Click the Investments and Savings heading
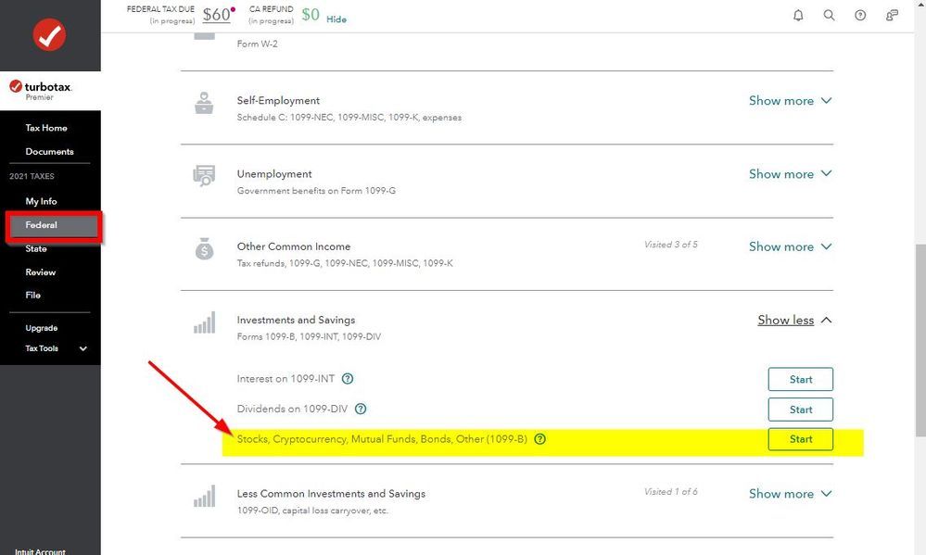Screen dimensions: 926x555 (x=296, y=320)
